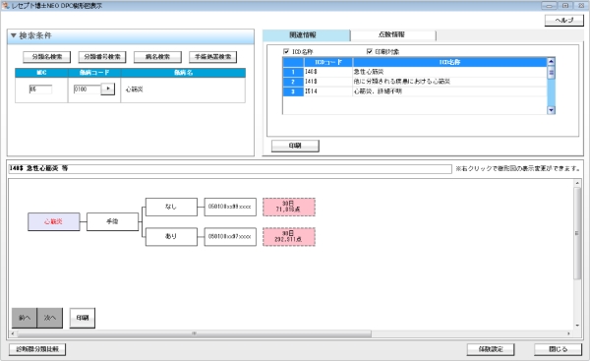Viewport: 590px width, 361px height.
Task: Click the arrow button beside disease code field
Action: tap(107, 89)
